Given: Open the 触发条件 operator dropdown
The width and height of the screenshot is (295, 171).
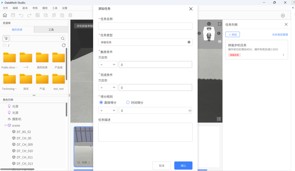Looking at the screenshot, I should click(x=108, y=65).
